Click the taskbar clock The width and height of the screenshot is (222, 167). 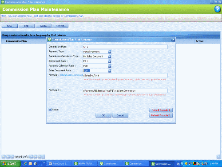click(x=214, y=164)
